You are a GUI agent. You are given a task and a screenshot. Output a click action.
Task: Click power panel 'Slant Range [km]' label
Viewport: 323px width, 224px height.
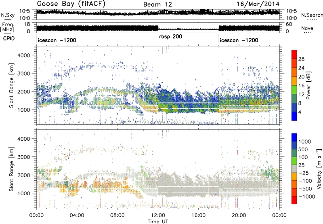pyautogui.click(x=11, y=85)
